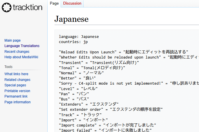
Task: Click the Japanese page heading
Action: 71,19
